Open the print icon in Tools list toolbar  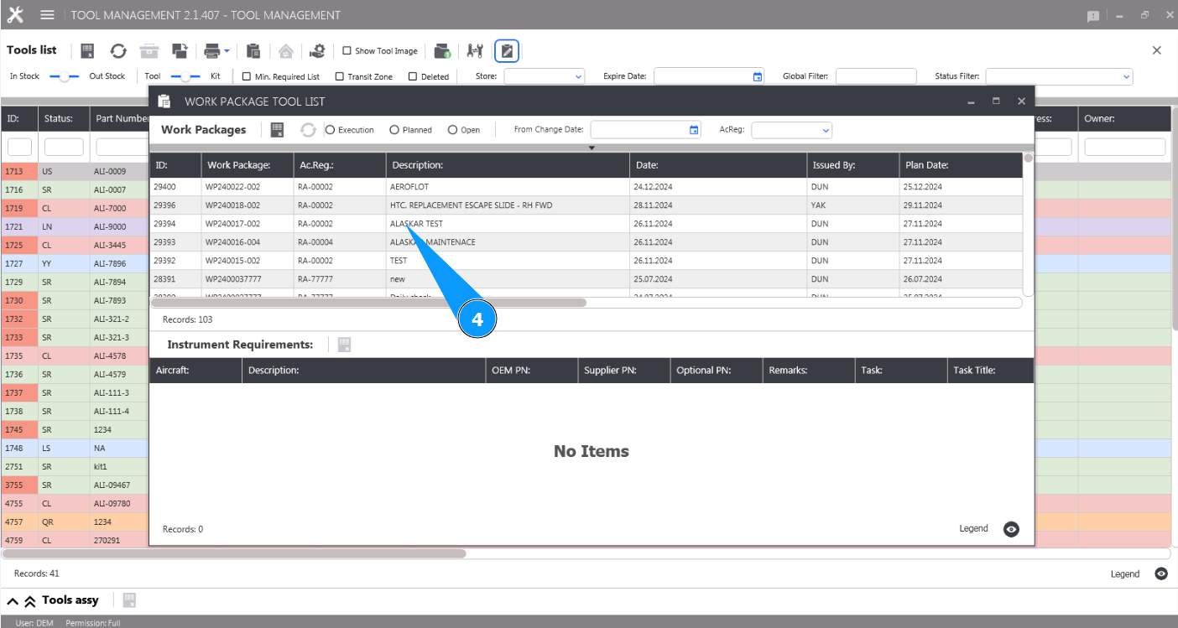[x=213, y=51]
